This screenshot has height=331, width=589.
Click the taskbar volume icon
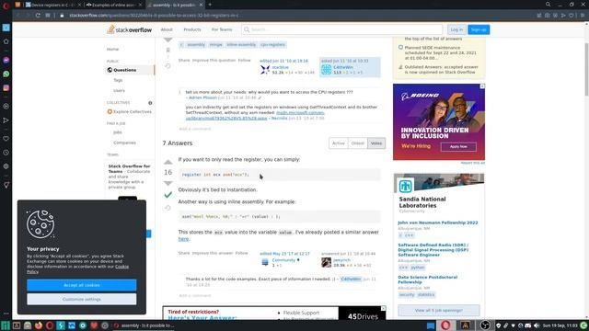pyautogui.click(x=537, y=325)
